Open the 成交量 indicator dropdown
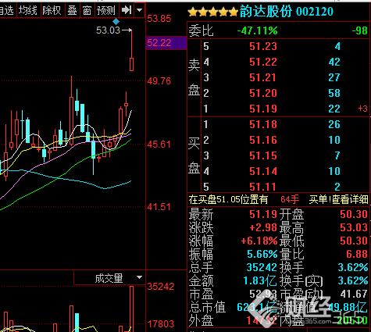Image resolution: width=371 pixels, height=332 pixels. [140, 277]
